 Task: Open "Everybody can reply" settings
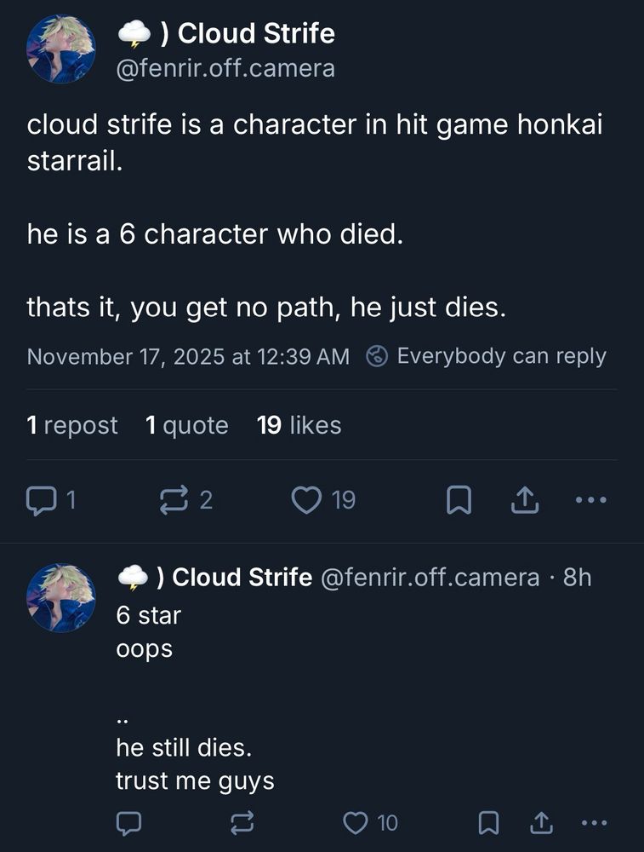click(x=487, y=356)
